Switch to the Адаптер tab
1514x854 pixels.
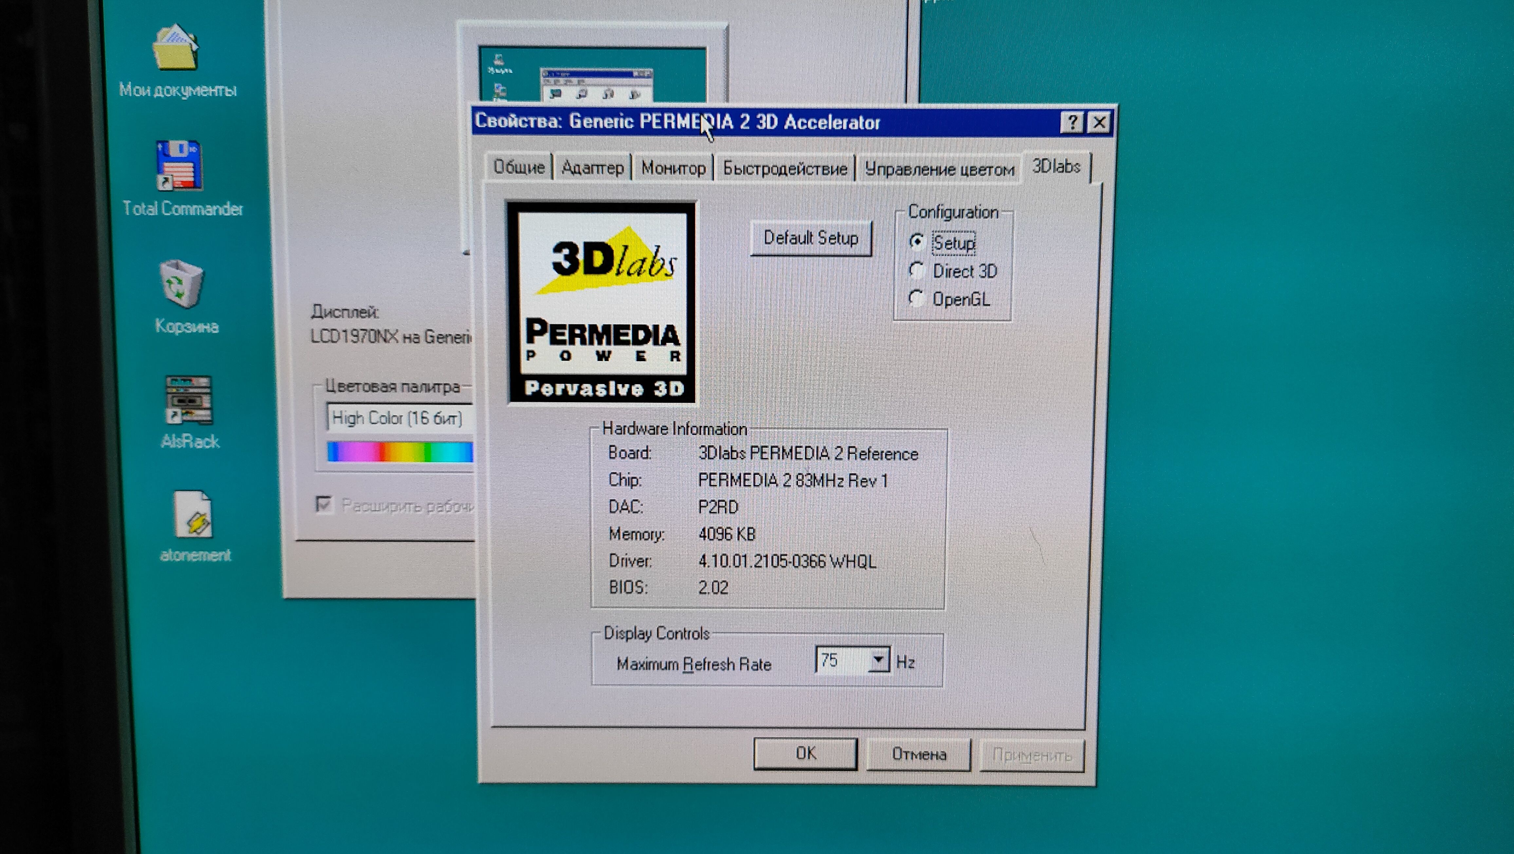coord(592,168)
